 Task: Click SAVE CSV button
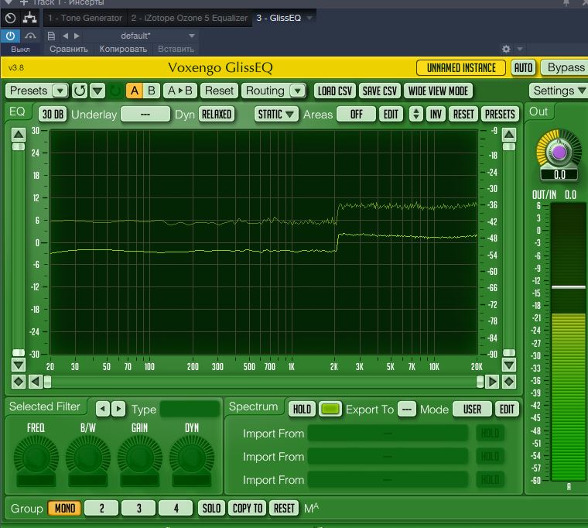coord(380,91)
